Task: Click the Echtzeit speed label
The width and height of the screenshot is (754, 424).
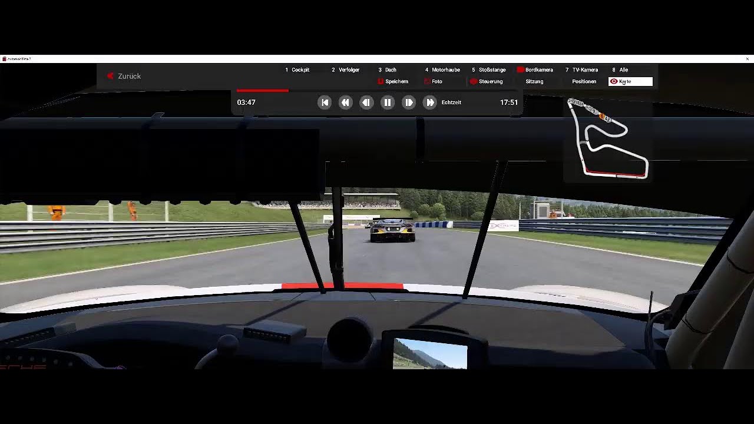Action: (451, 102)
